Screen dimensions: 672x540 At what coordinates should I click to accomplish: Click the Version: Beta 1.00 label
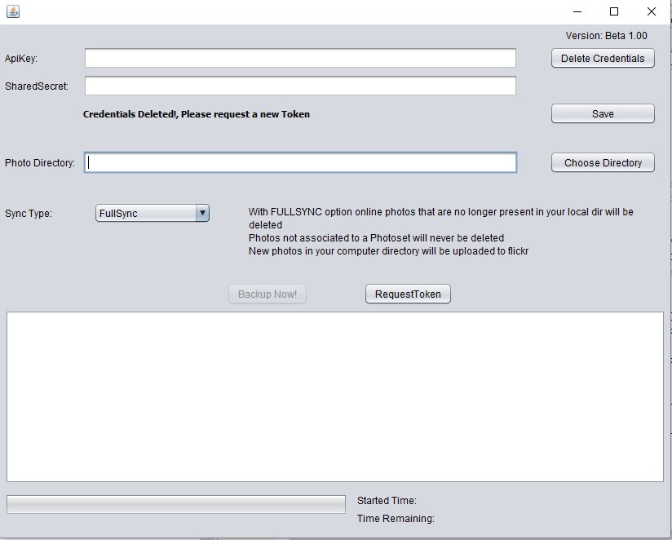click(x=606, y=36)
